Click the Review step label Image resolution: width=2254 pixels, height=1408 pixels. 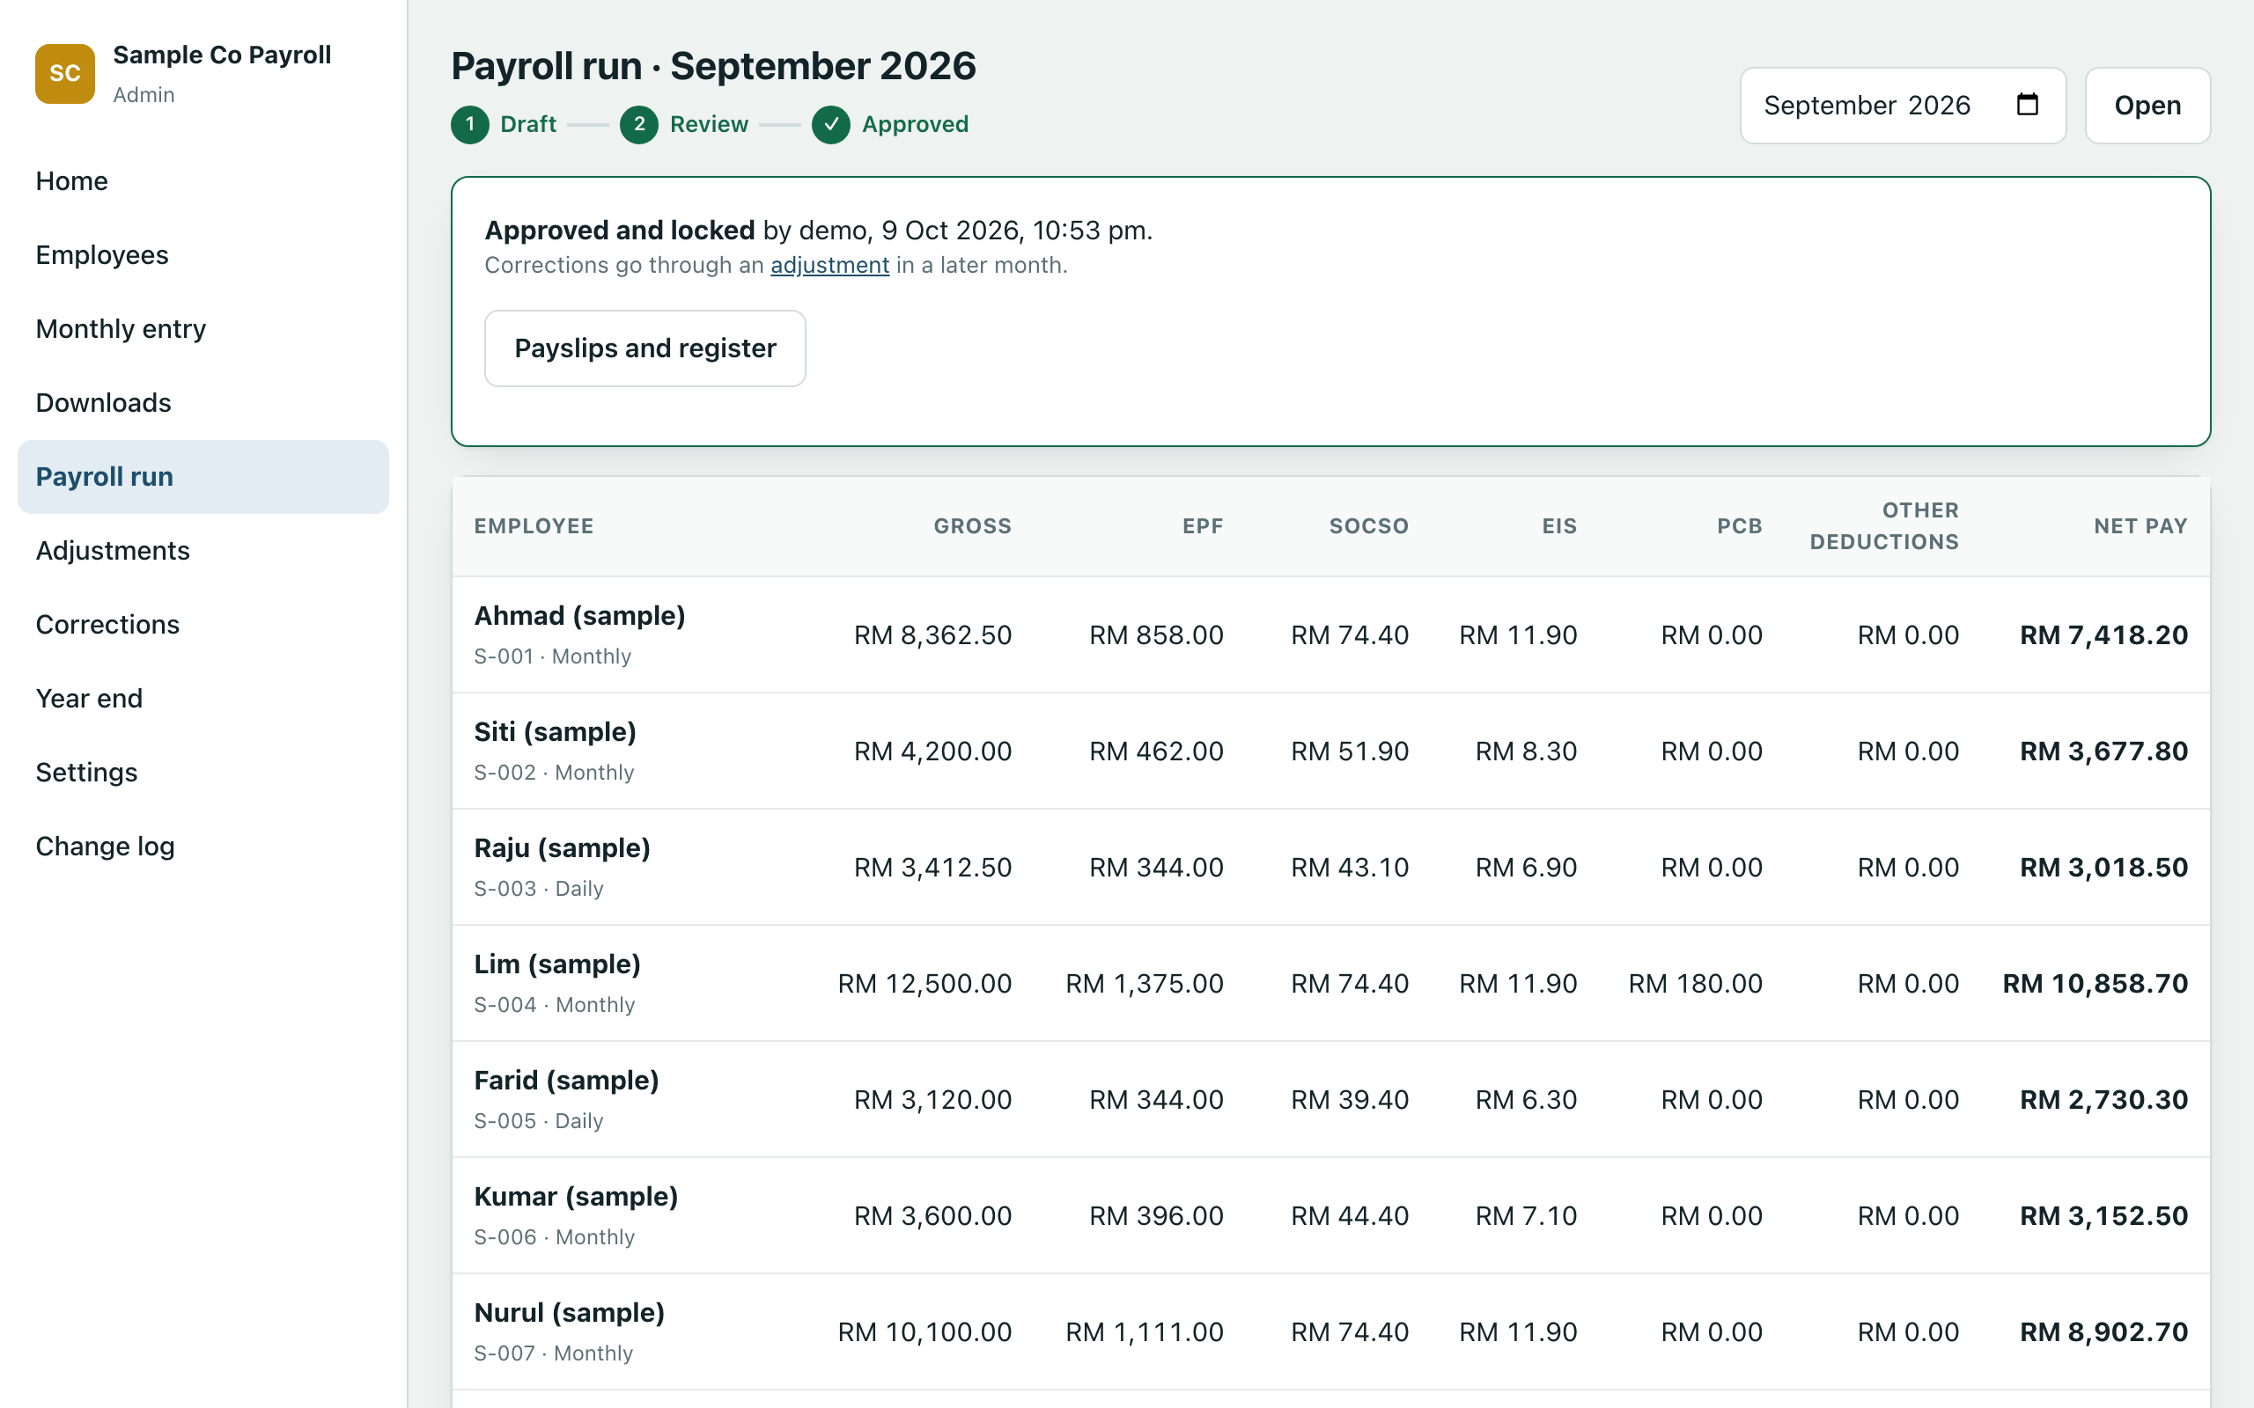[x=709, y=125]
